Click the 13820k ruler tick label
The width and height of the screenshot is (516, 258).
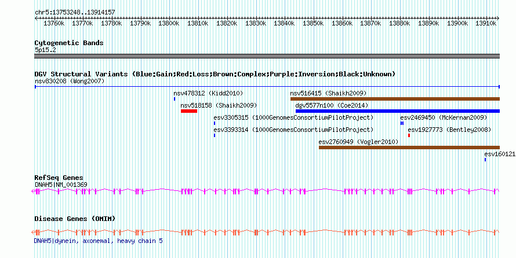click(x=227, y=23)
